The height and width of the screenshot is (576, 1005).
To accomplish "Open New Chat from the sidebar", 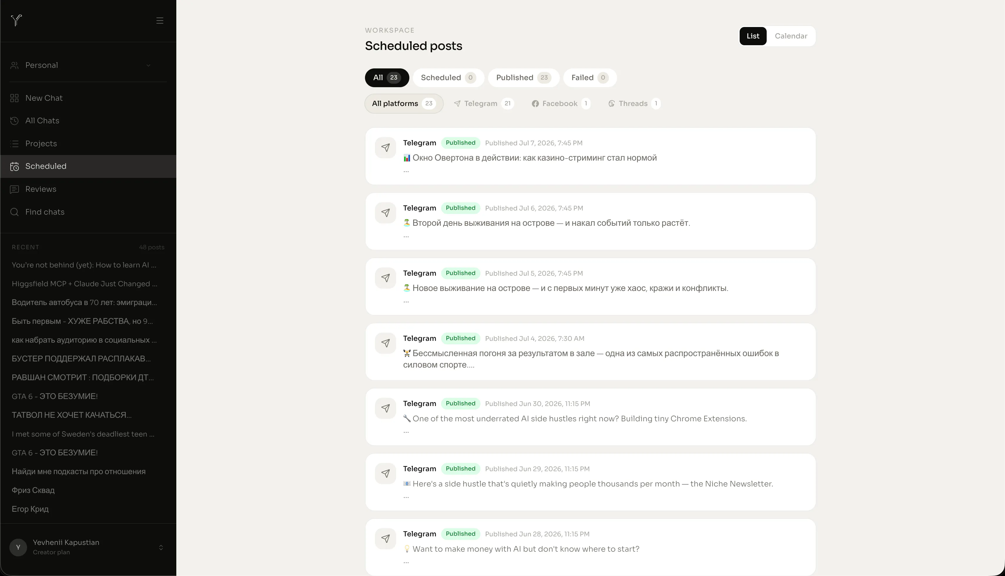I will click(88, 98).
